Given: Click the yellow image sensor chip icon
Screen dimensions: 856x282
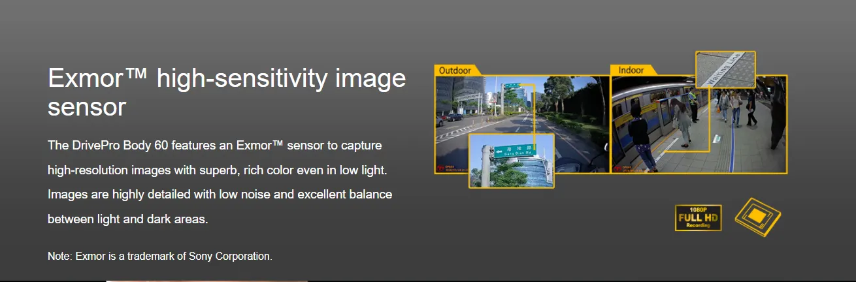Looking at the screenshot, I should coord(758,216).
